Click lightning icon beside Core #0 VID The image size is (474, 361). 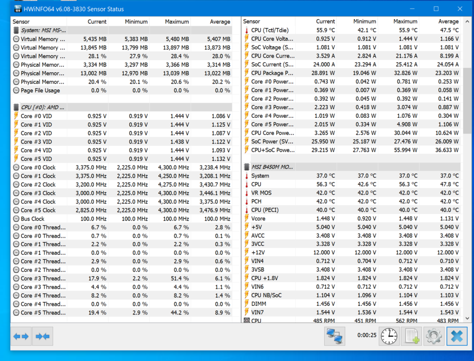click(x=16, y=116)
